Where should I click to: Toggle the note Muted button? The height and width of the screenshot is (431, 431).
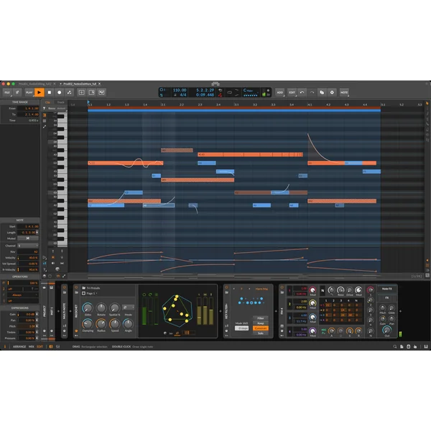tap(28, 238)
